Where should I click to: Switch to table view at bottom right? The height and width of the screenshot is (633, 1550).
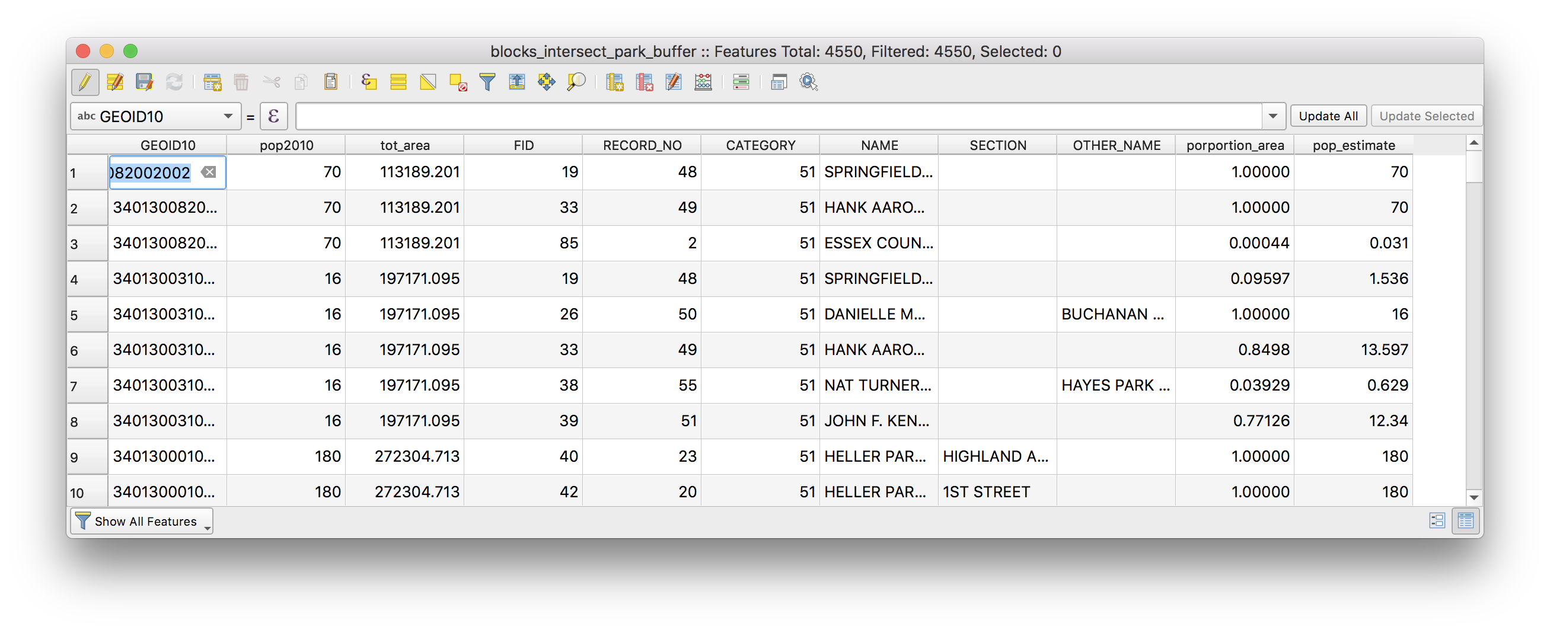pos(1466,521)
